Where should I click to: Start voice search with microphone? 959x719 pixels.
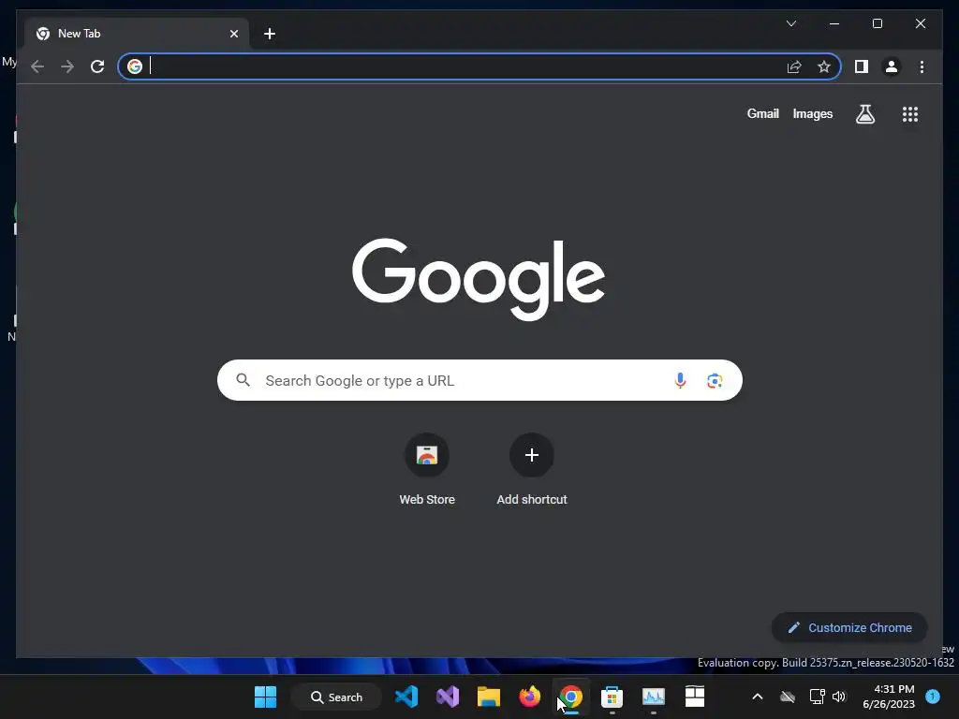pos(680,380)
